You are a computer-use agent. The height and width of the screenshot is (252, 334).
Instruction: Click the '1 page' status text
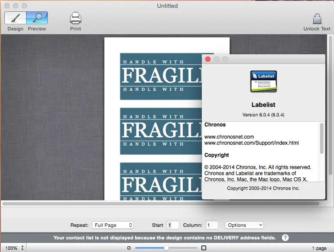(319, 248)
